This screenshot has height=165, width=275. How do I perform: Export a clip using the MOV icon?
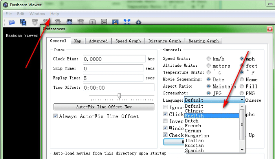pos(81,22)
